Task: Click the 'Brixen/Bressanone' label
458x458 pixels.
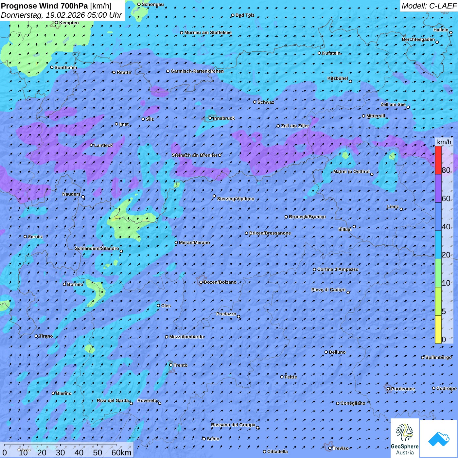Action: [x=270, y=233]
